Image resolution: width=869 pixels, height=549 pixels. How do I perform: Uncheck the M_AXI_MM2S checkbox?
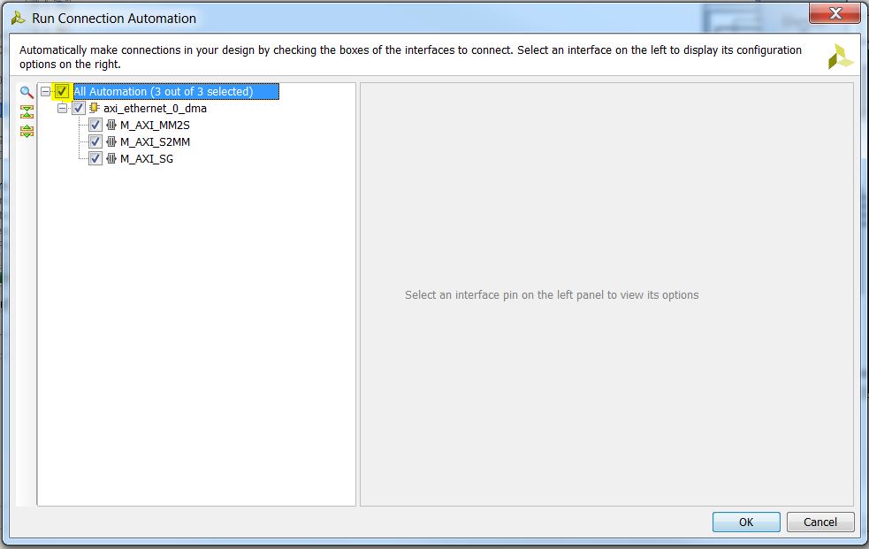point(95,126)
